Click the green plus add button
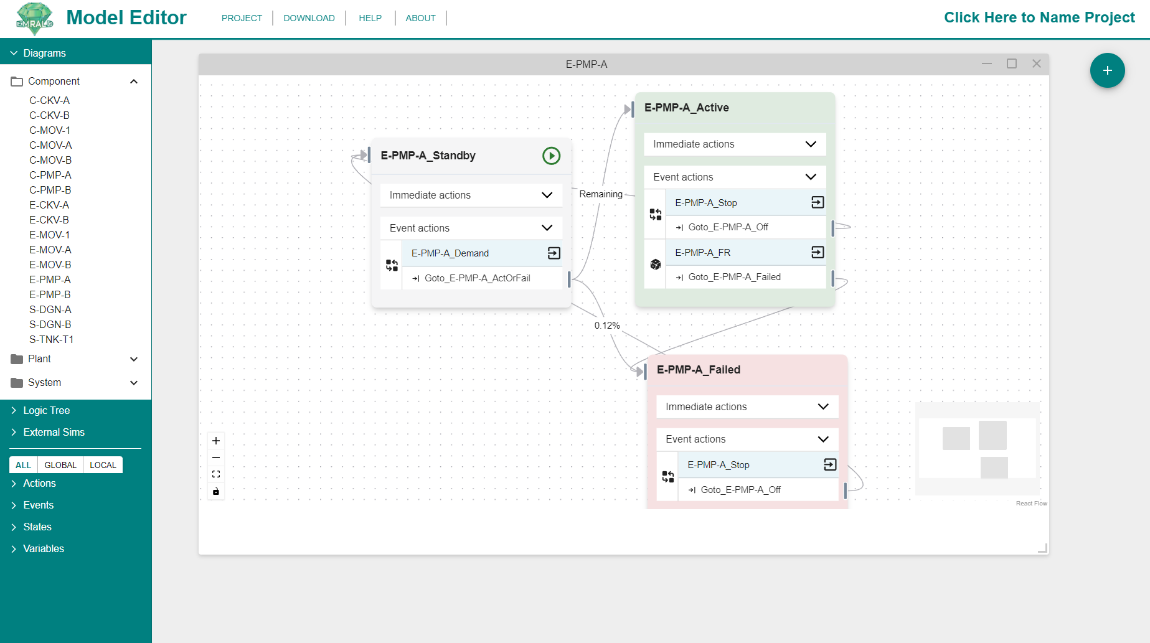The width and height of the screenshot is (1150, 643). (x=1107, y=70)
